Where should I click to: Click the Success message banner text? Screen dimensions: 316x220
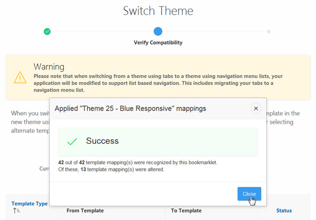tap(102, 141)
